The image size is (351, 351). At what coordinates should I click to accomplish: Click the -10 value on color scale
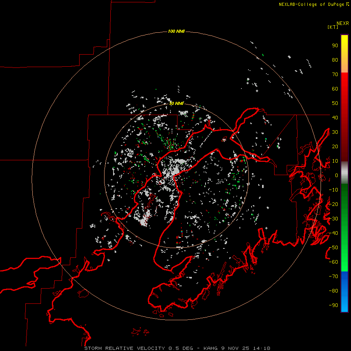click(x=333, y=190)
